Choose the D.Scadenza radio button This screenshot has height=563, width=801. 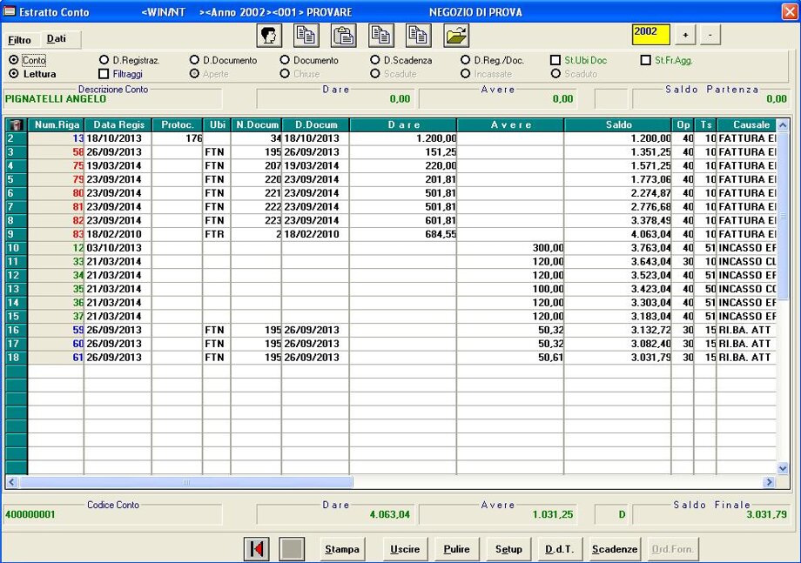(x=375, y=61)
